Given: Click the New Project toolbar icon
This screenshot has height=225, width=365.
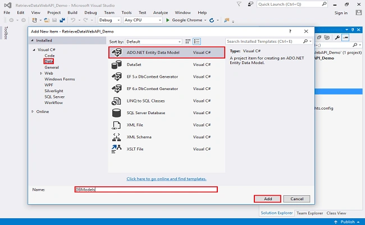Looking at the screenshot, I should click(x=34, y=20).
